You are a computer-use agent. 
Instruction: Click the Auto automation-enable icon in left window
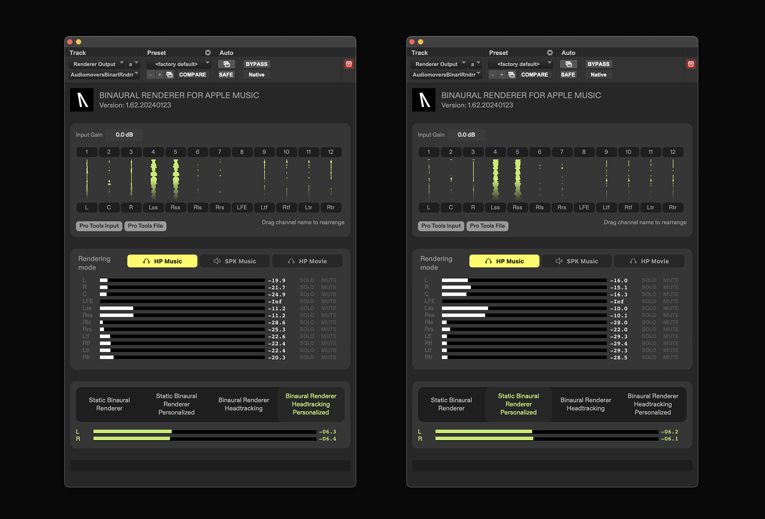pyautogui.click(x=227, y=64)
